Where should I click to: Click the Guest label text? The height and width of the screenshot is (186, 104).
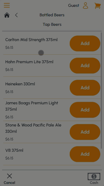click(74, 6)
